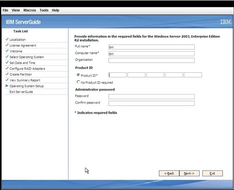Open the Tools menu
Image resolution: width=234 pixels, height=190 pixels.
click(44, 10)
